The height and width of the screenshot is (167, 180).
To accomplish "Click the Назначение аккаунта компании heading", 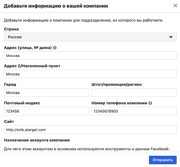I will click(37, 140).
